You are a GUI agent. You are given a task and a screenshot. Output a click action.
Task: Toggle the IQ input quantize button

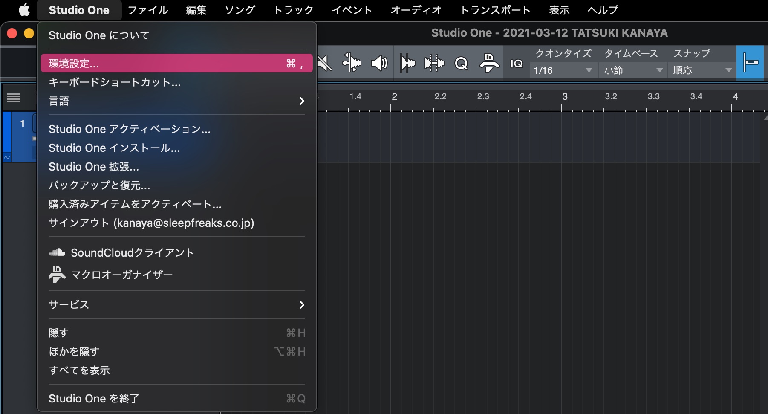[x=516, y=64]
